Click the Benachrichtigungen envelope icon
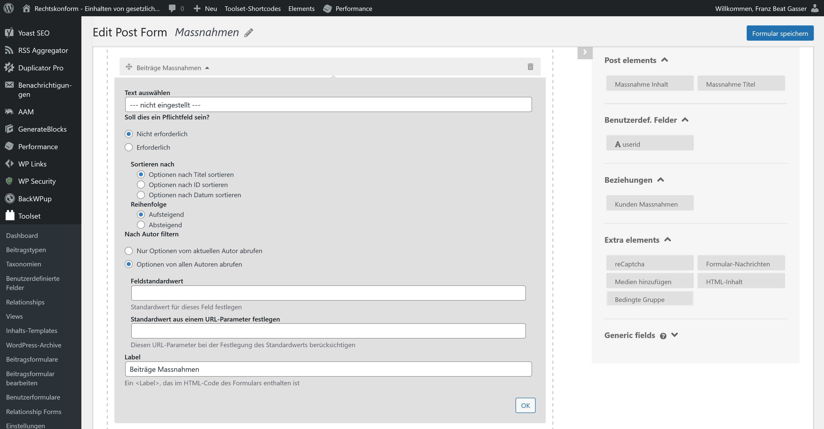The height and width of the screenshot is (429, 824). [x=9, y=85]
